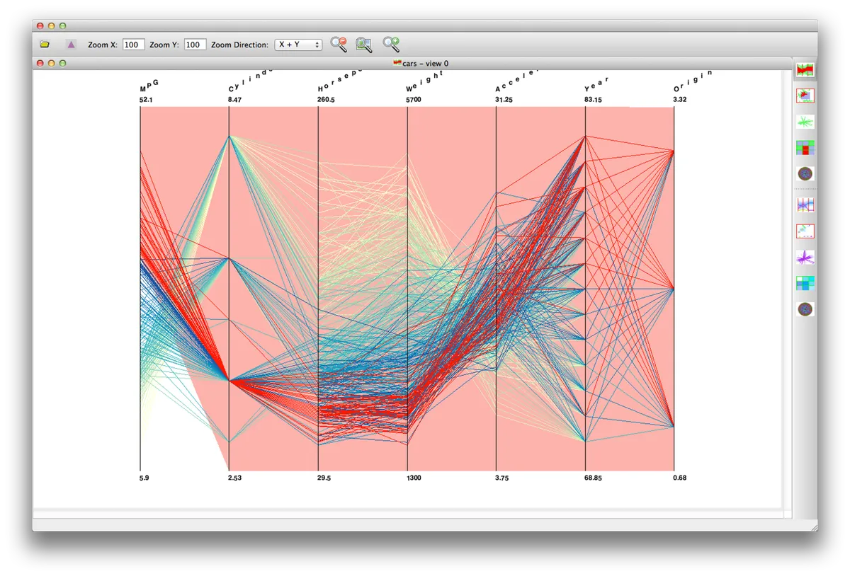The image size is (850, 576).
Task: Click the Zoom X input field
Action: (133, 45)
